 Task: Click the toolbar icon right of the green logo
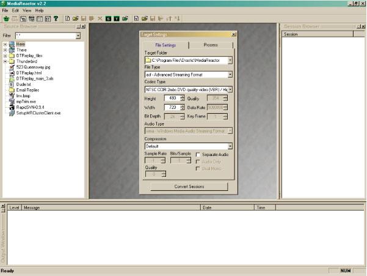pos(15,18)
